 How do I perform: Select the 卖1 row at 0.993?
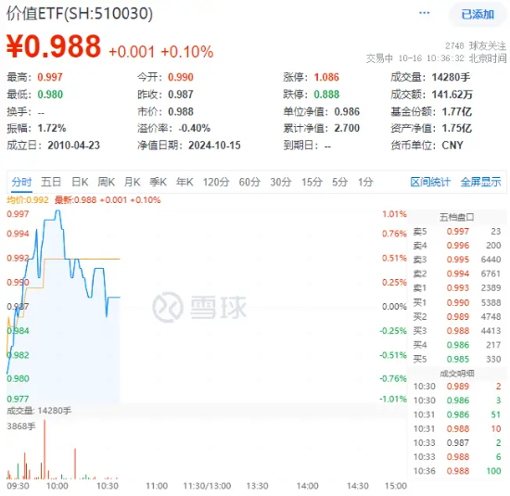tap(456, 287)
